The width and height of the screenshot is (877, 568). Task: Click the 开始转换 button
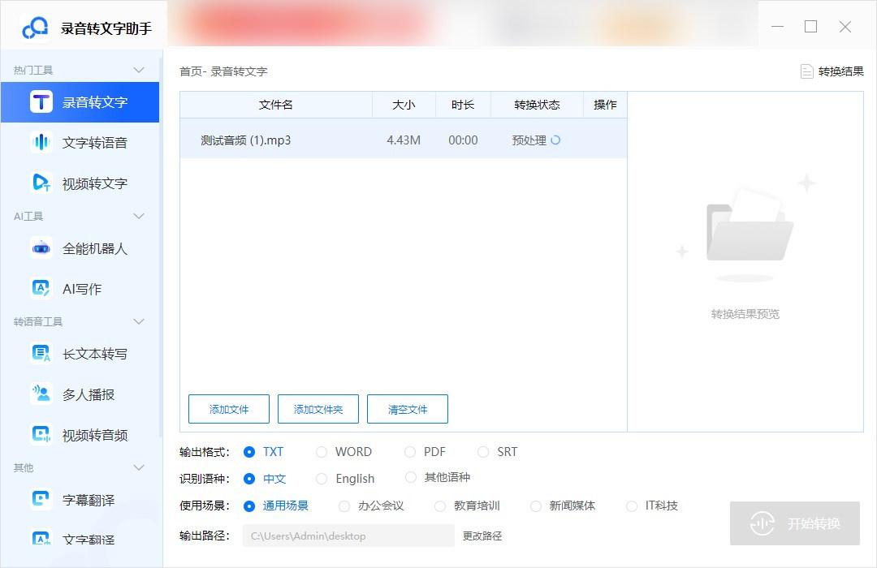tap(795, 523)
